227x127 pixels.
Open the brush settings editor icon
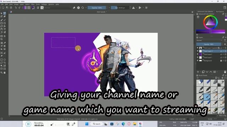(x=38, y=8)
